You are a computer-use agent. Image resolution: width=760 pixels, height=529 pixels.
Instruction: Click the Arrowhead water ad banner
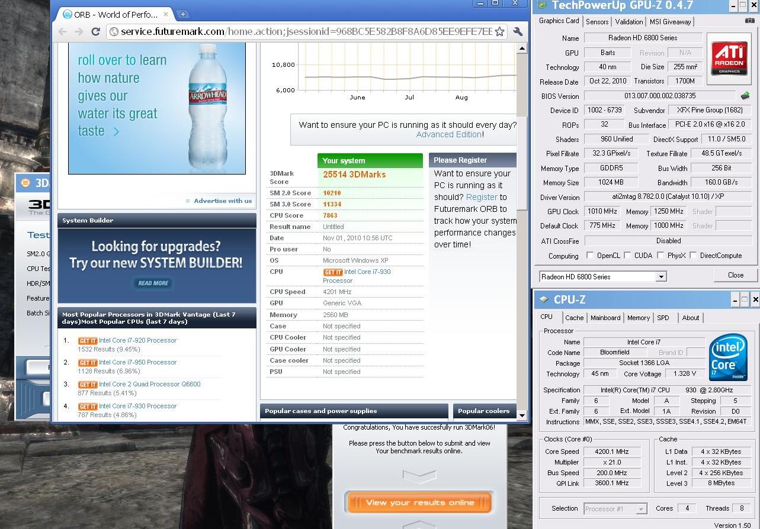[157, 109]
